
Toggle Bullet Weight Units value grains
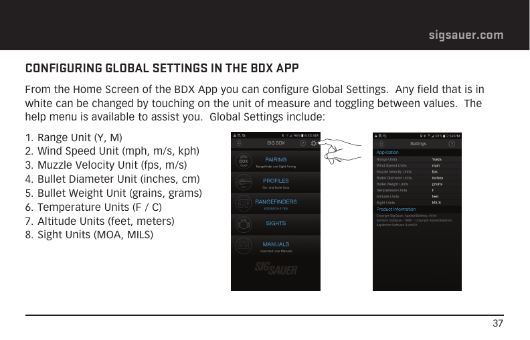pos(437,184)
